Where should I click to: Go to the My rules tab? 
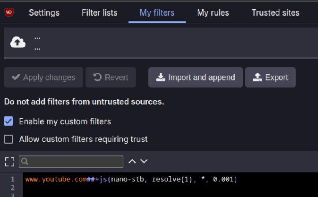[213, 13]
